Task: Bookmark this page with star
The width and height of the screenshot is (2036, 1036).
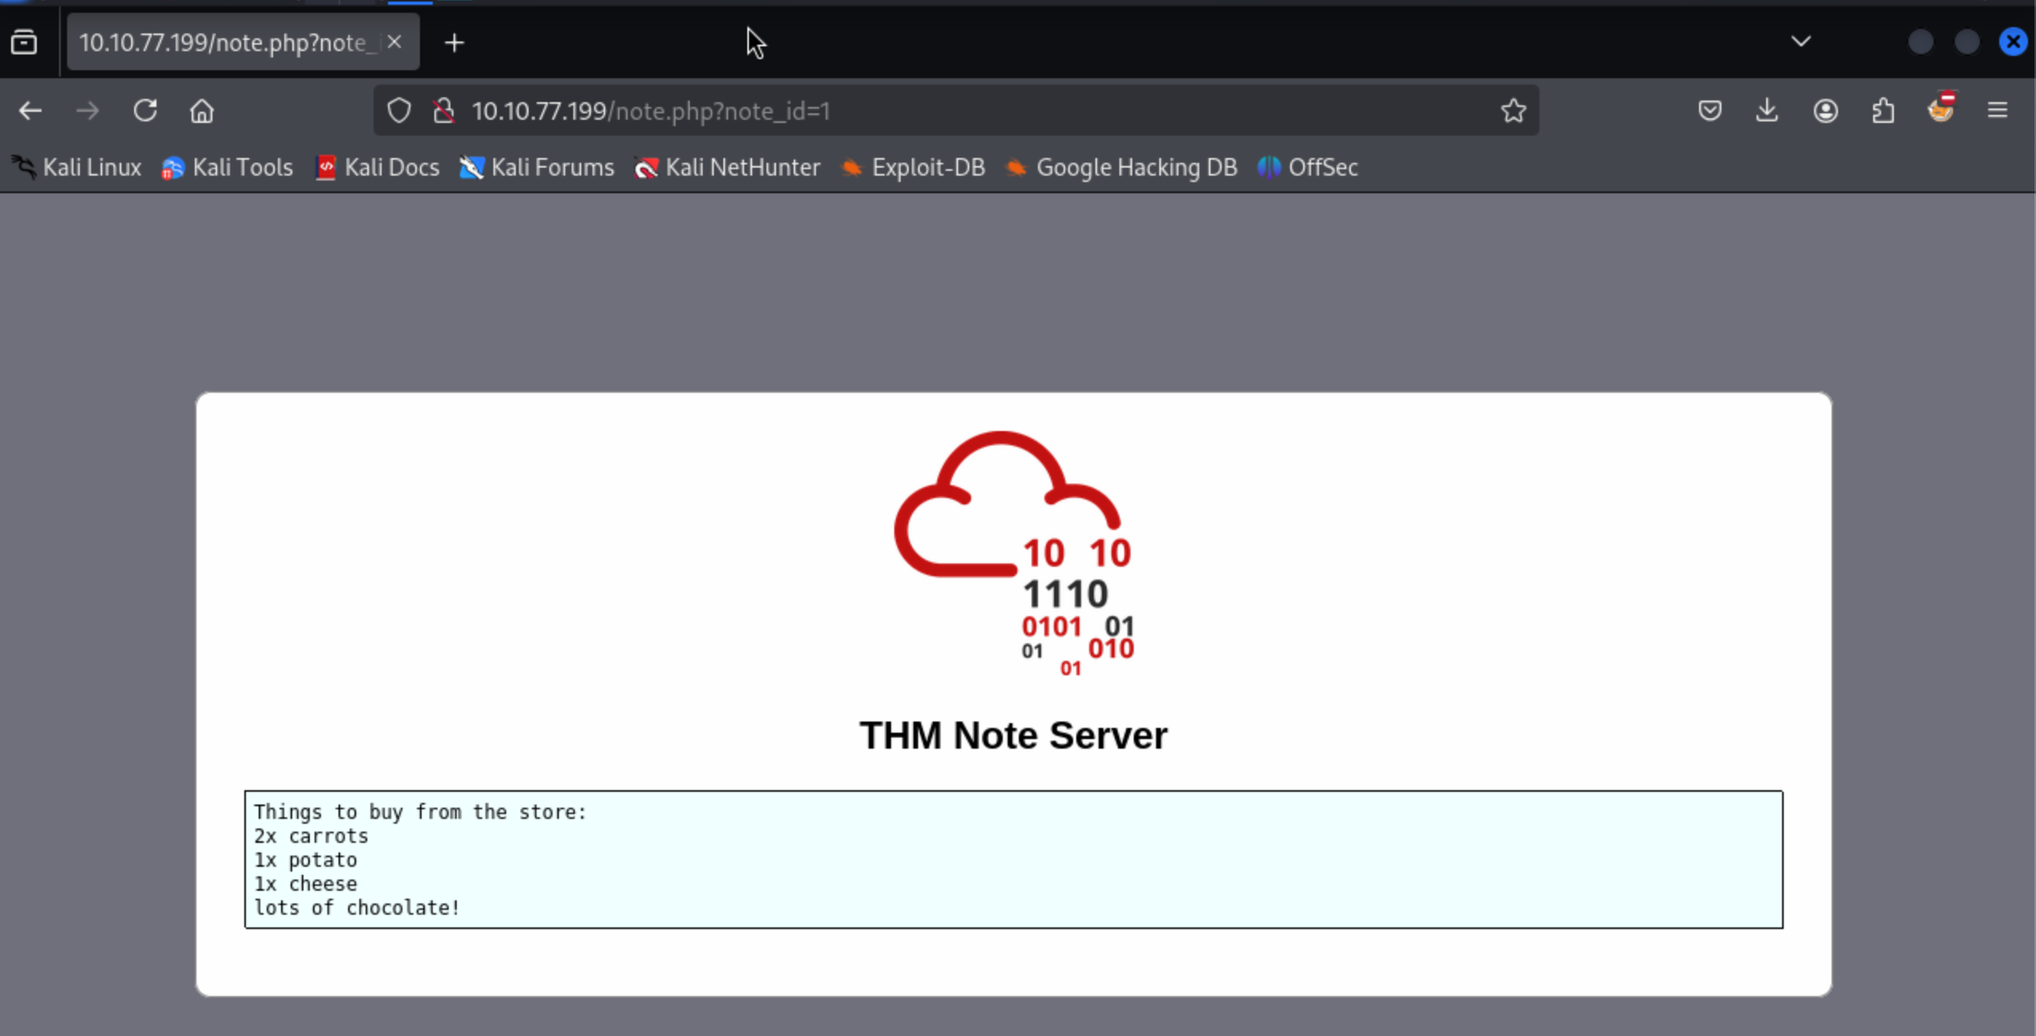Action: pos(1513,111)
